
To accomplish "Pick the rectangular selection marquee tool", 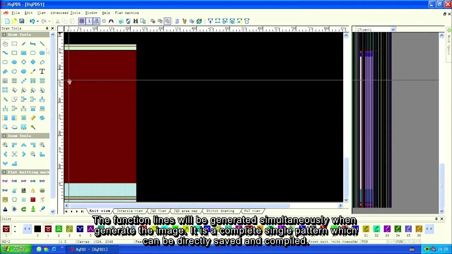I will (x=14, y=44).
